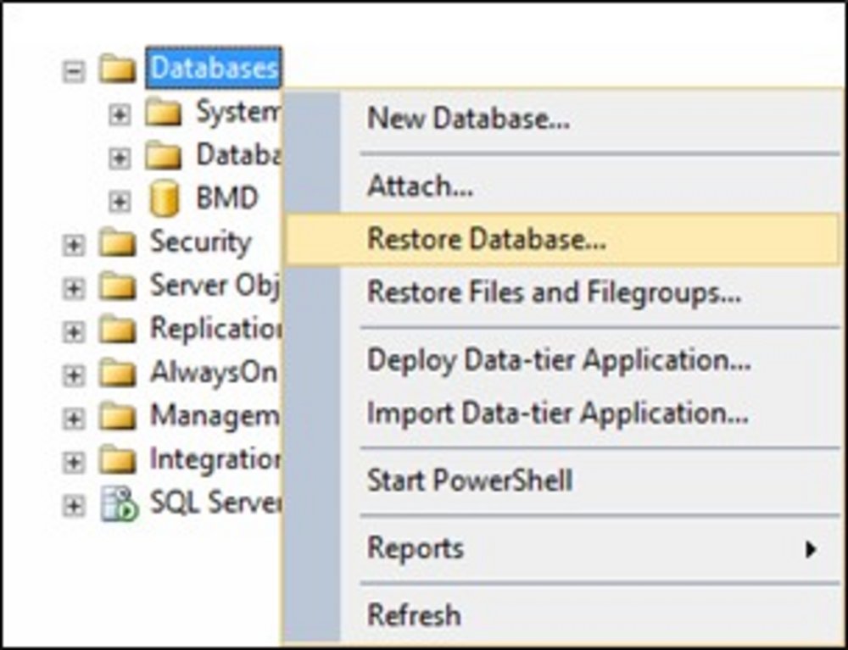Click the Replication folder icon
848x650 pixels.
[117, 330]
